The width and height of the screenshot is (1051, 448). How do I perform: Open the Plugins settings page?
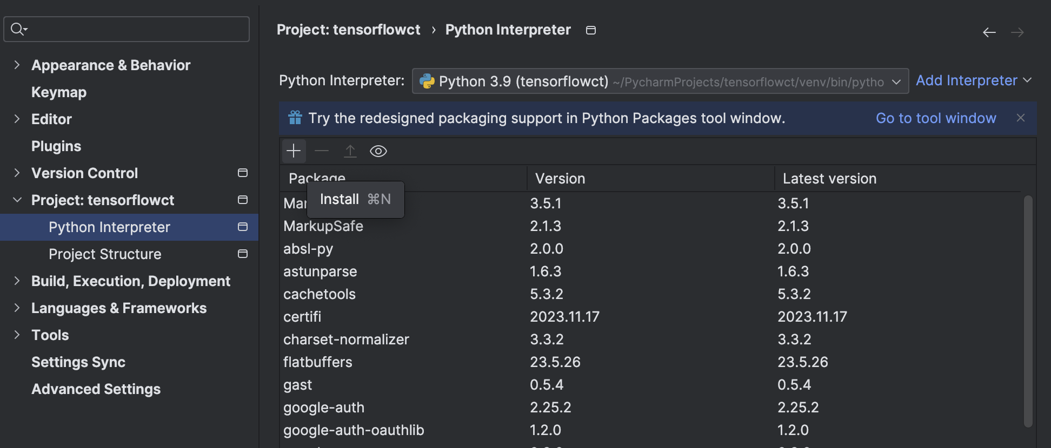[x=56, y=146]
